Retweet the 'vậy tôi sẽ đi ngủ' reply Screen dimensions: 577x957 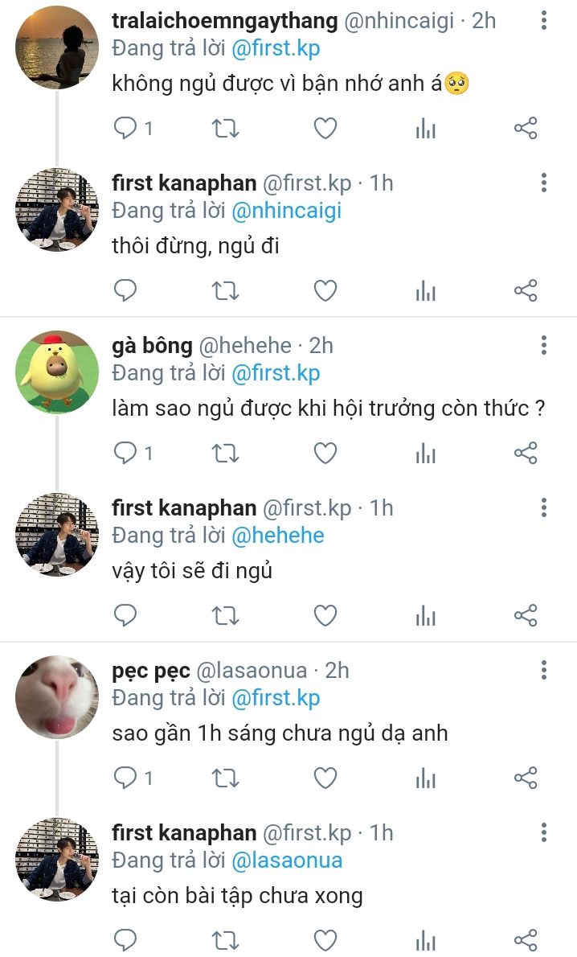(225, 616)
